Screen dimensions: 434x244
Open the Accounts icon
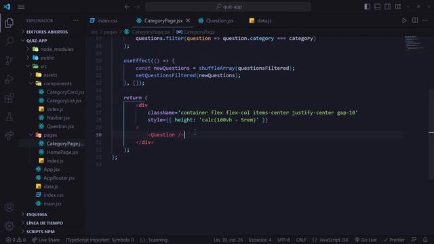point(9,207)
